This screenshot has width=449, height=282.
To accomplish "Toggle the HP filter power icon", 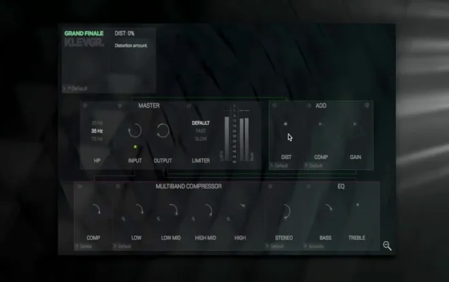I will (85, 105).
